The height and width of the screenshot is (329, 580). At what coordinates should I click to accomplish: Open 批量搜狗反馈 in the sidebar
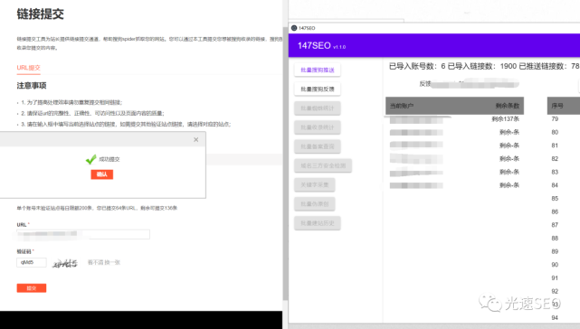pos(318,89)
